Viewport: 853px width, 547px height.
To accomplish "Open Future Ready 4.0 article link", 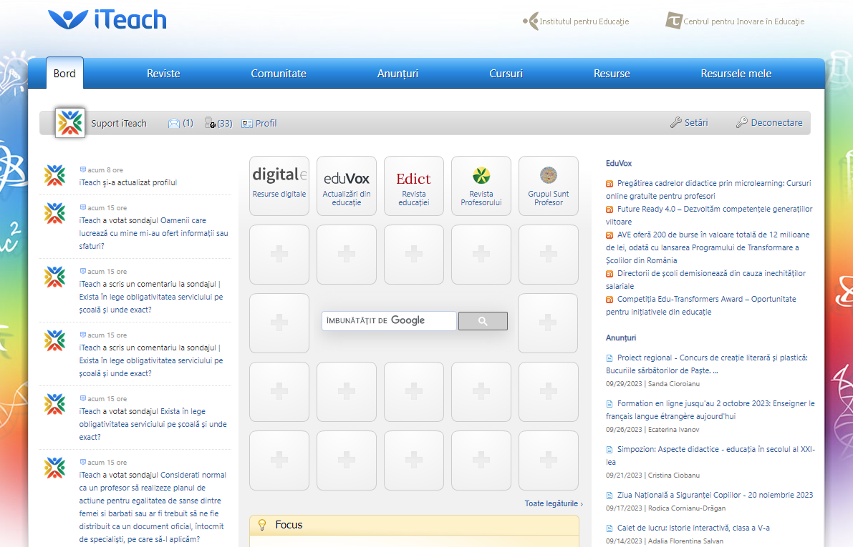I will [709, 215].
